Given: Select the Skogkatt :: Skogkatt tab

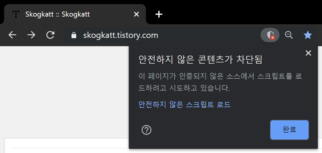Looking at the screenshot, I should point(75,15).
